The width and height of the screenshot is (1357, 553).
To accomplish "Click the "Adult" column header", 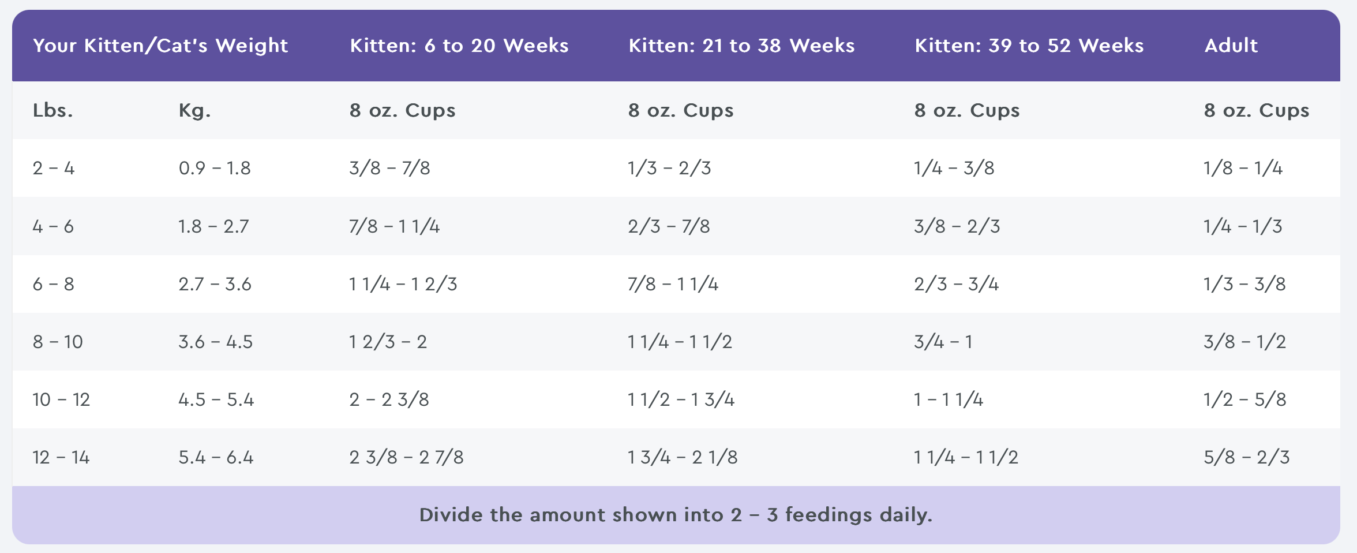I will click(x=1231, y=46).
